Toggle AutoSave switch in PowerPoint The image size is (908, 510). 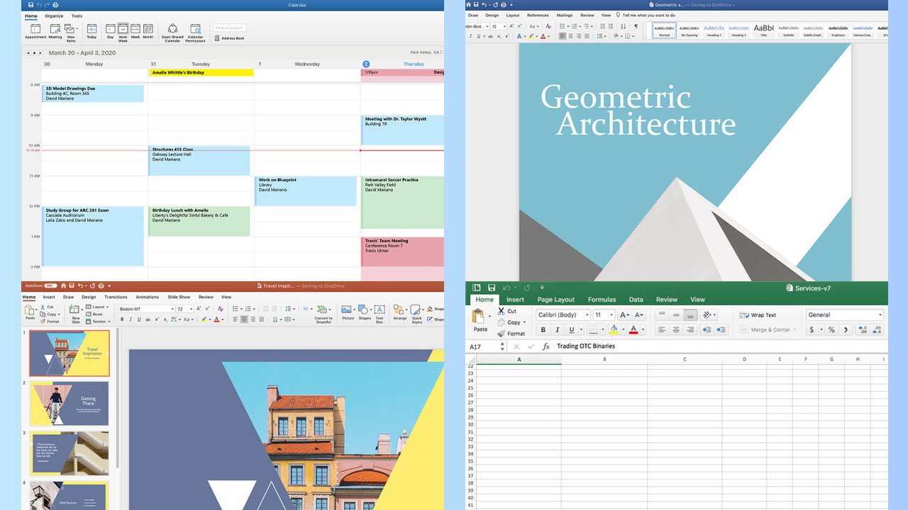(x=50, y=286)
